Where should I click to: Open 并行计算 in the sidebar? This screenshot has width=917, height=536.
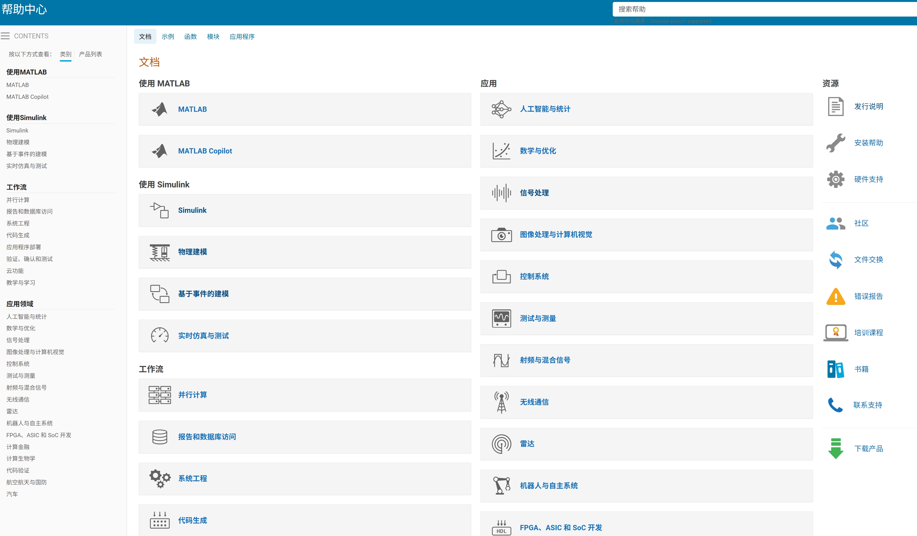18,200
